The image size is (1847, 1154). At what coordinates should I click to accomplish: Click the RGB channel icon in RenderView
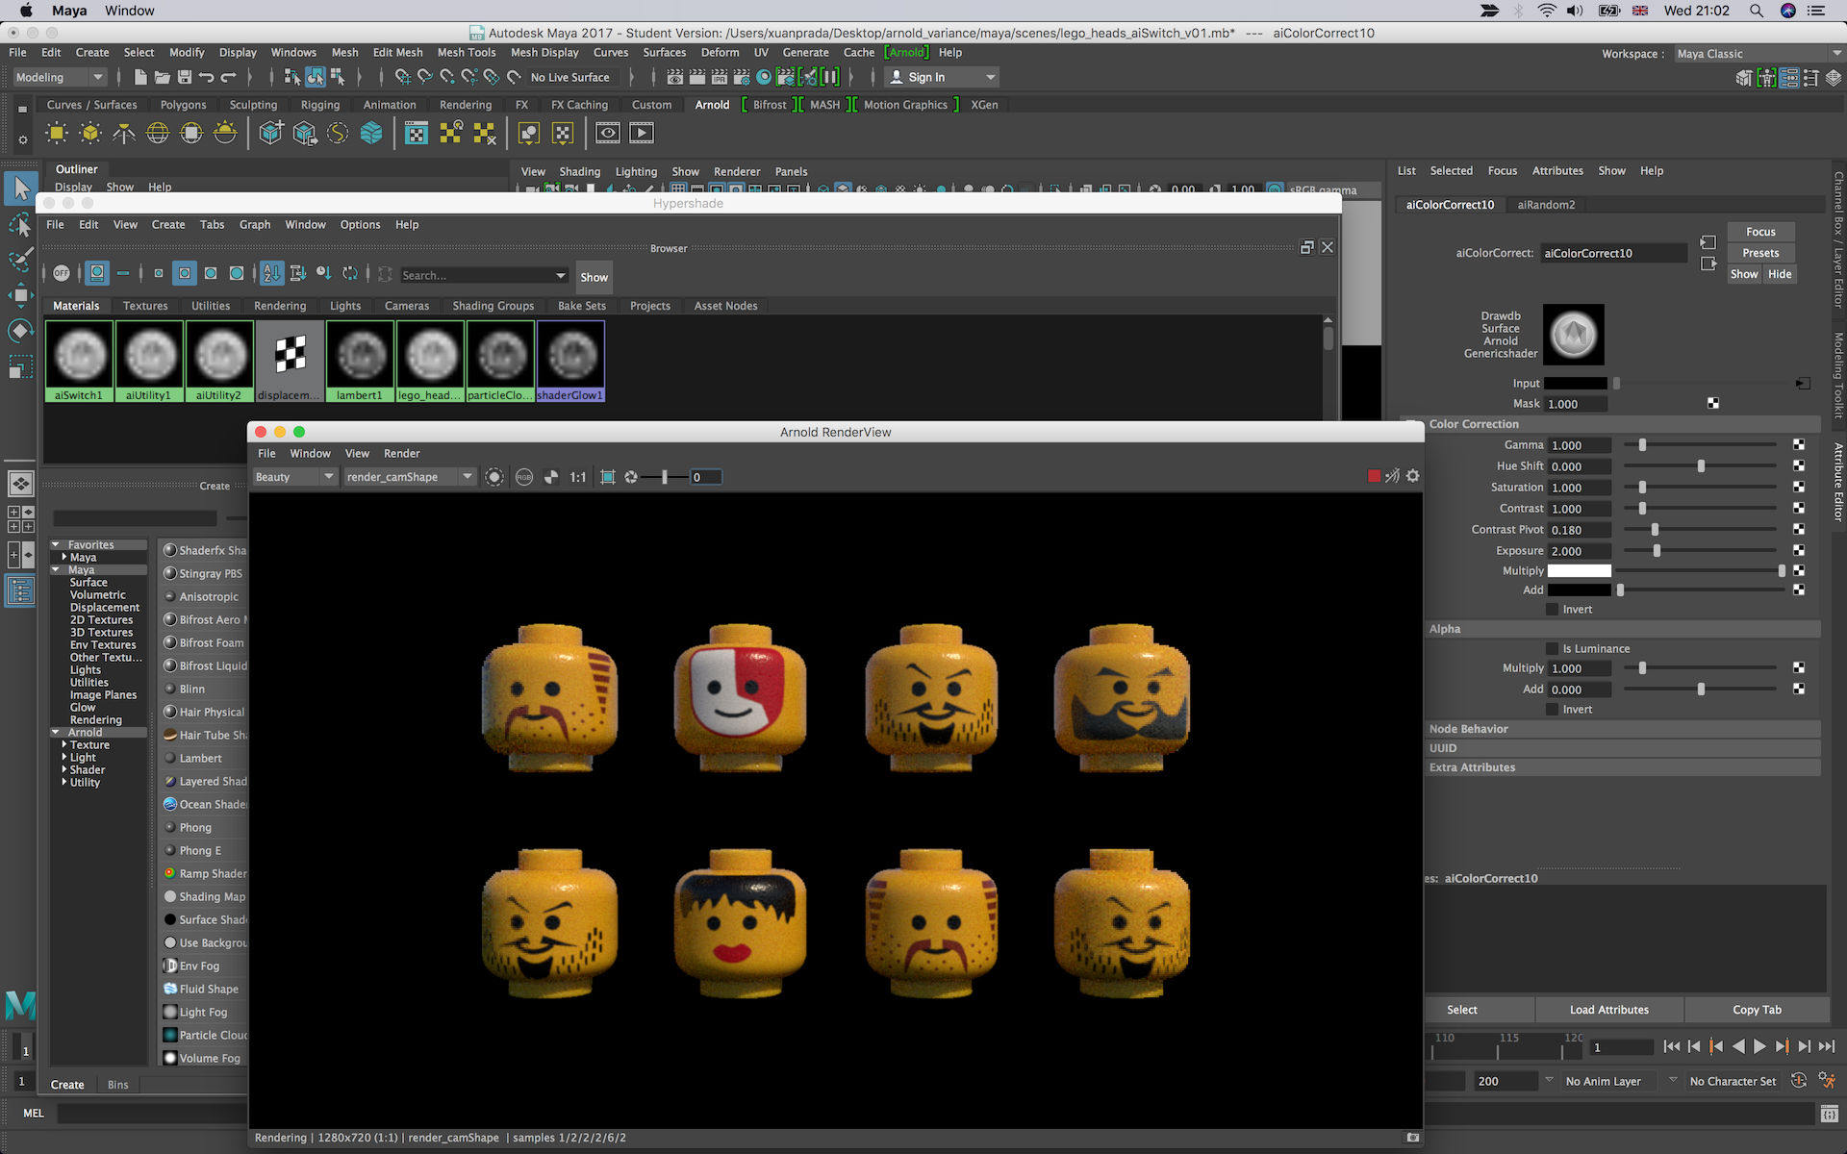coord(524,477)
